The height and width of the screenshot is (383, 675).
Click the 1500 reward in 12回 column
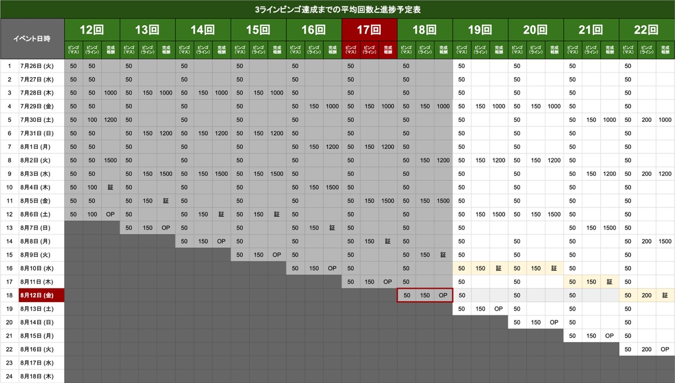click(110, 161)
